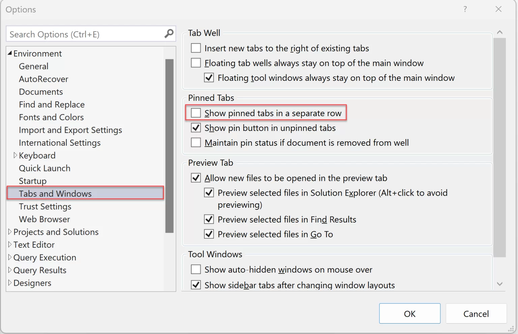Expand the Keyboard settings node

16,155
